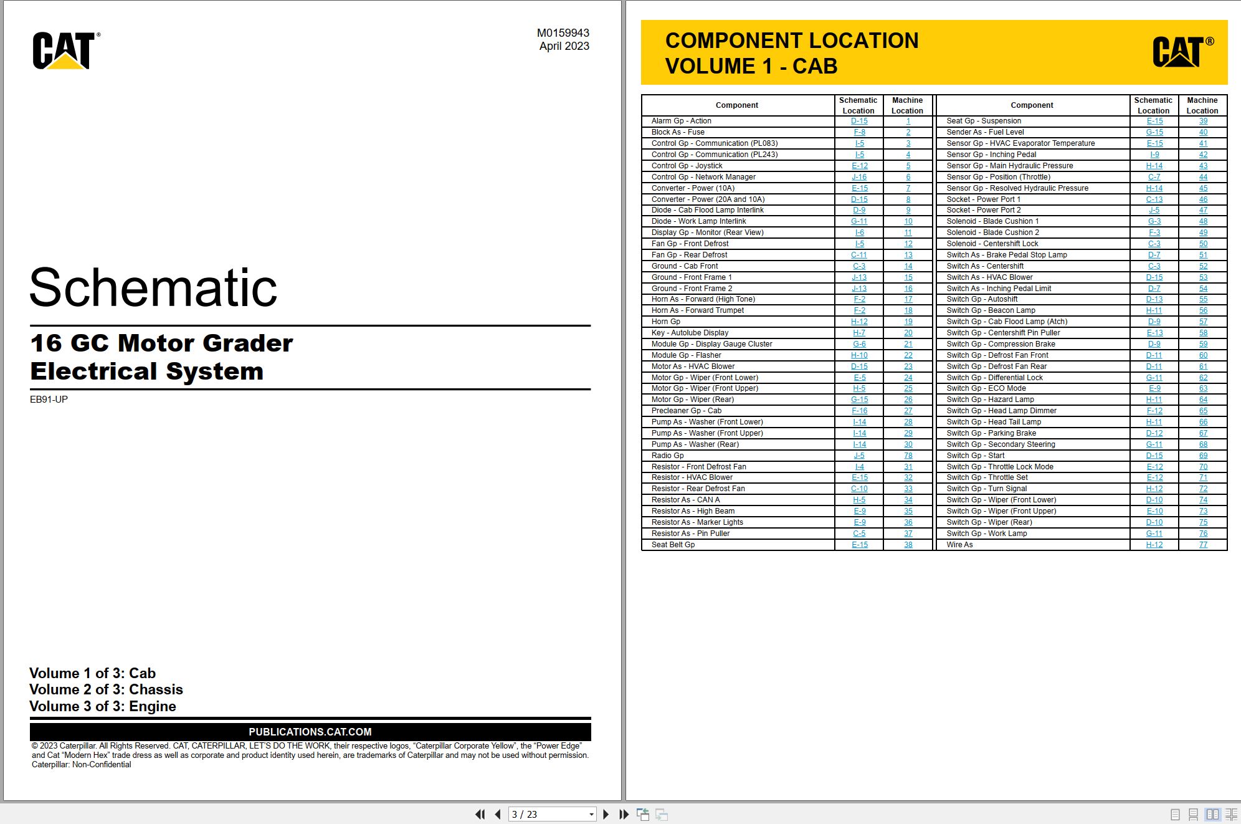Click the next view navigation icon
Viewport: 1241px width, 824px height.
[662, 814]
